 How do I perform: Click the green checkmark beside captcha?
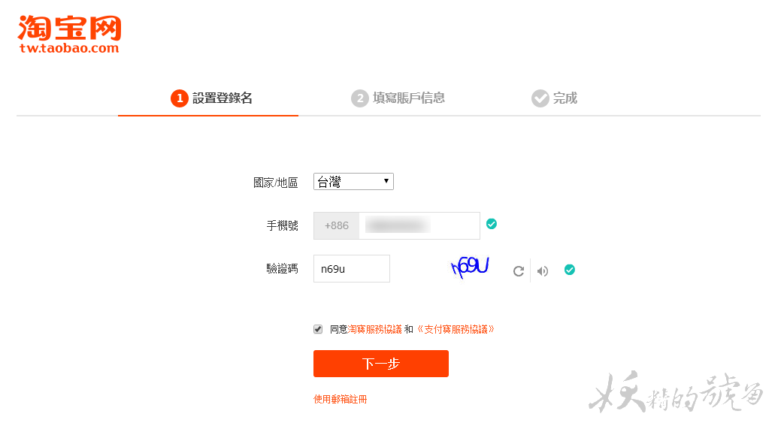point(570,270)
